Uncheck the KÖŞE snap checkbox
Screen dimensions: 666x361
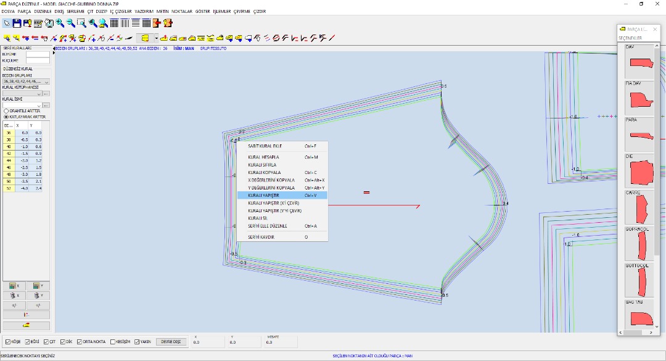(8, 341)
